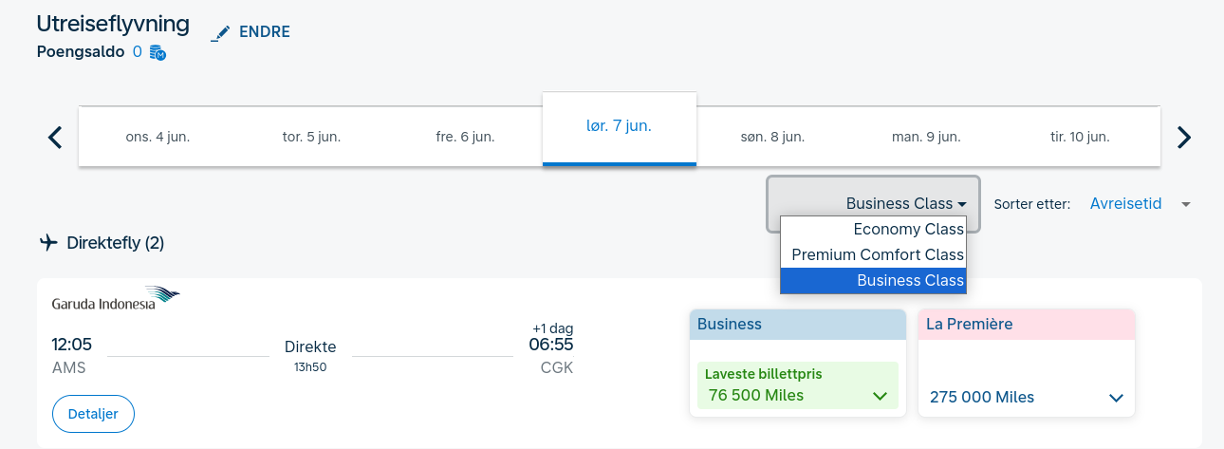Viewport: 1224px width, 449px height.
Task: Go to next dates with right arrow
Action: tap(1183, 137)
